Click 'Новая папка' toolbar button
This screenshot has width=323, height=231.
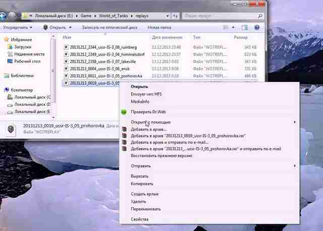point(159,27)
